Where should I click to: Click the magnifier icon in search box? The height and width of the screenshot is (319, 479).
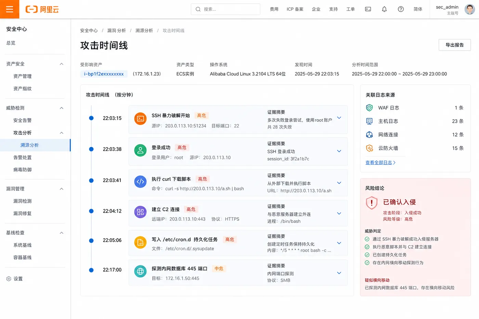[198, 9]
